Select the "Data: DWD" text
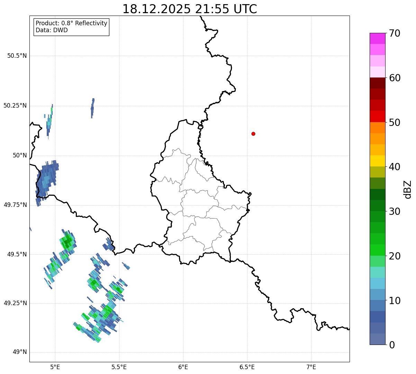 pyautogui.click(x=52, y=30)
